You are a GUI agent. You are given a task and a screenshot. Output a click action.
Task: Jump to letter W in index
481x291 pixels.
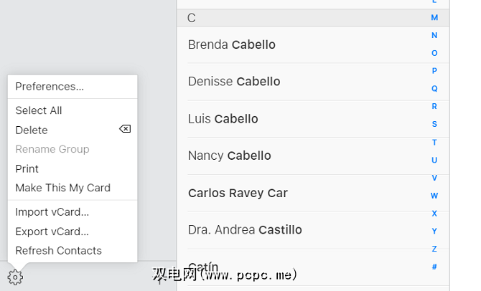point(434,196)
